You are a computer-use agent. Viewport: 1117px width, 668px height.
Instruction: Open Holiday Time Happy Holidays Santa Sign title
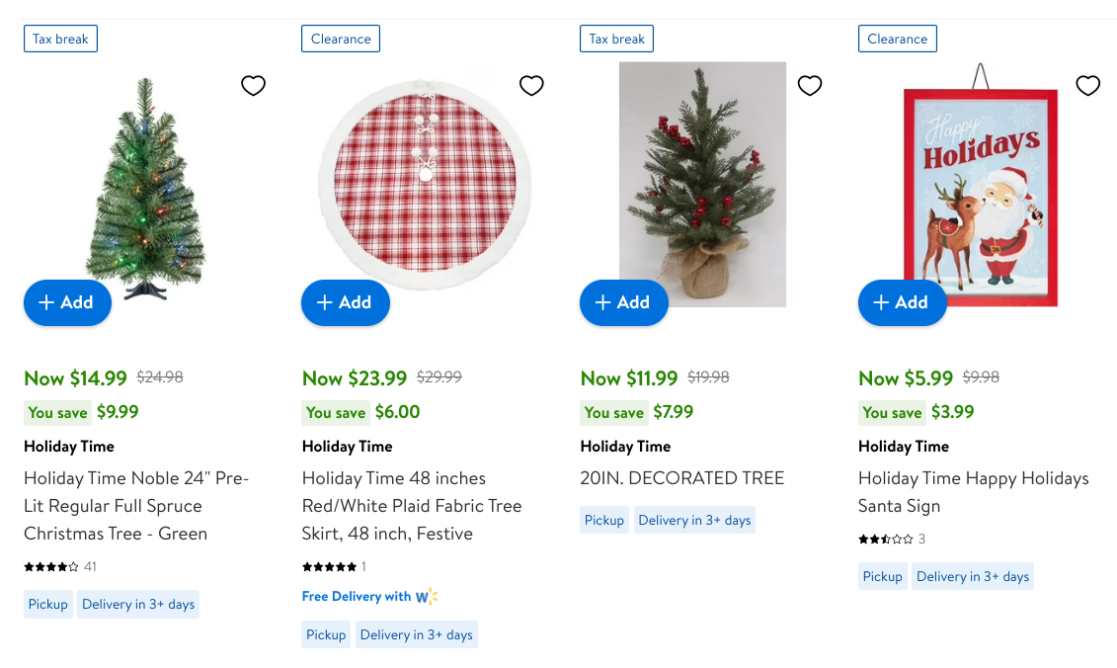click(973, 492)
